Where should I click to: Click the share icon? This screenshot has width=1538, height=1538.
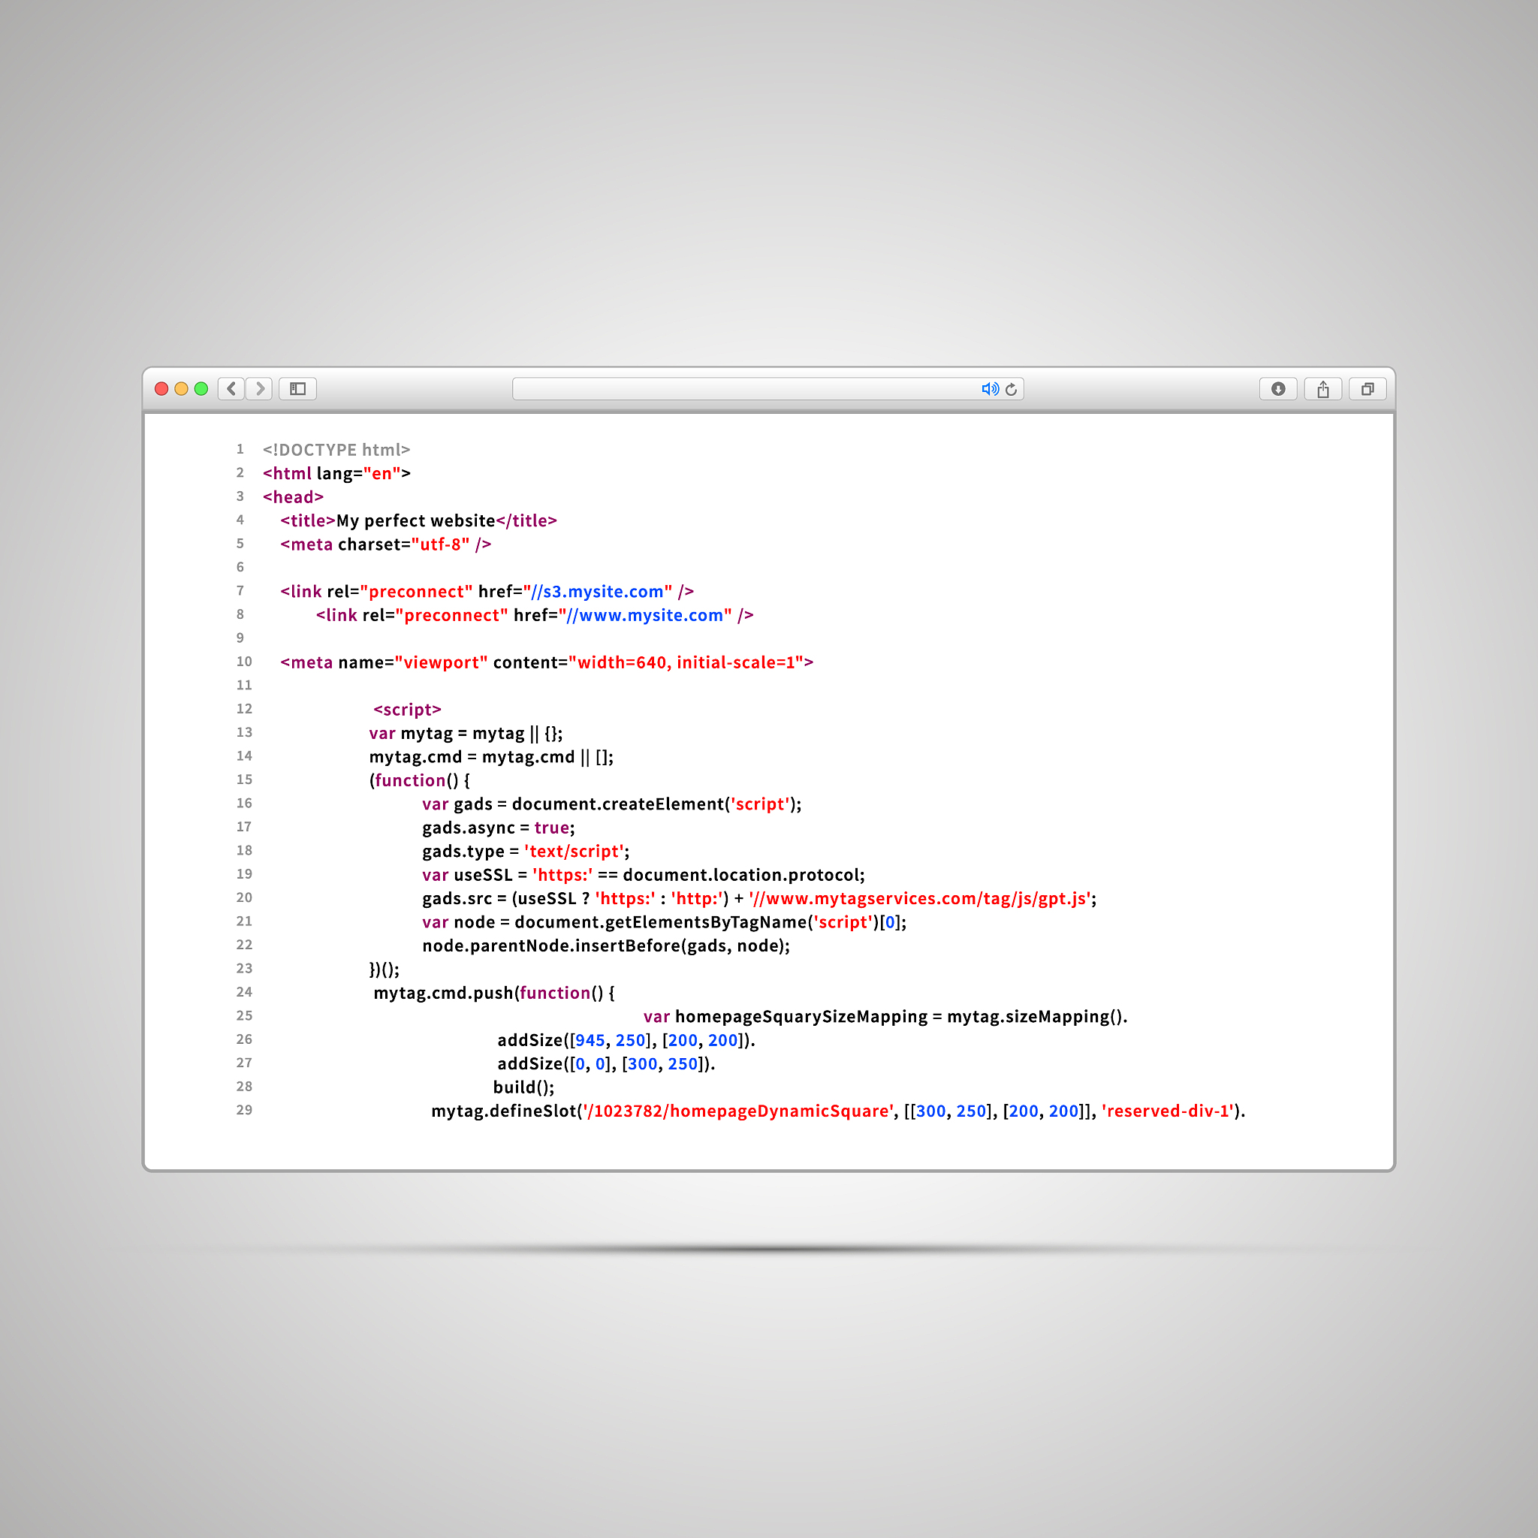1322,388
